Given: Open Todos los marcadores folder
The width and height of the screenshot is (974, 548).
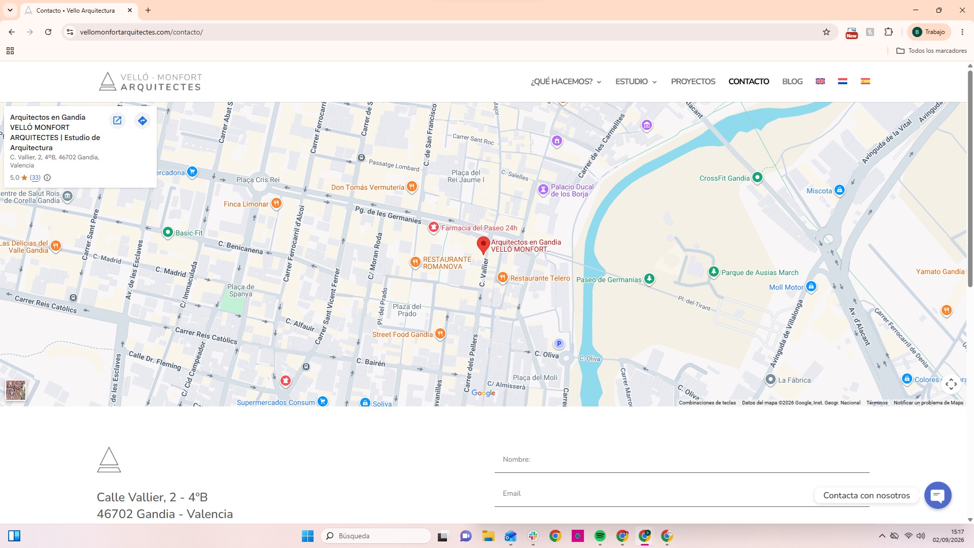Looking at the screenshot, I should click(931, 51).
